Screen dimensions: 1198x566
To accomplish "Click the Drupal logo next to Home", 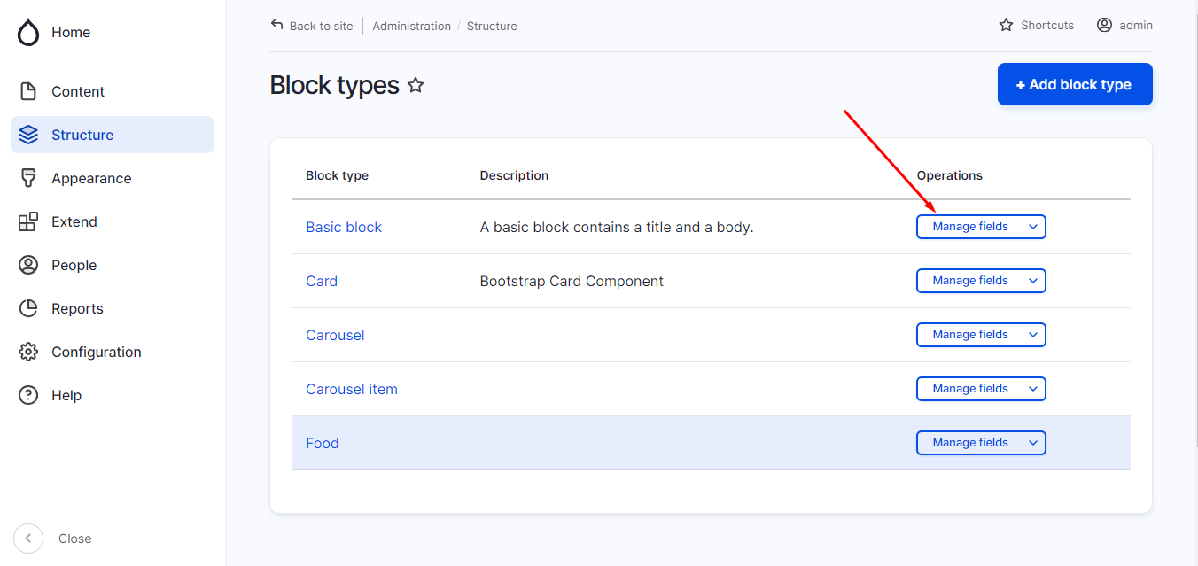I will point(28,32).
